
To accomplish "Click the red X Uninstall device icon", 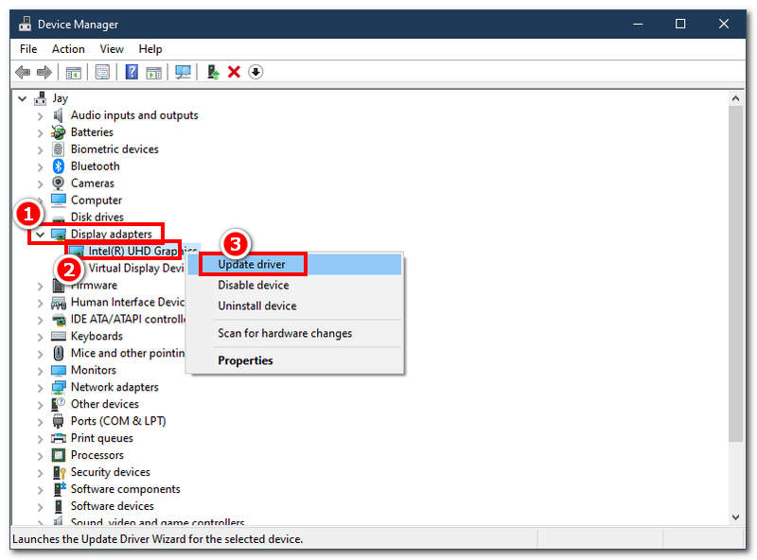I will (x=235, y=72).
